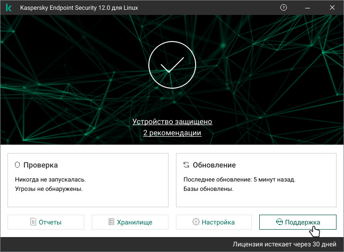
Task: Click 'Базы обновлены.' text
Action: point(208,189)
